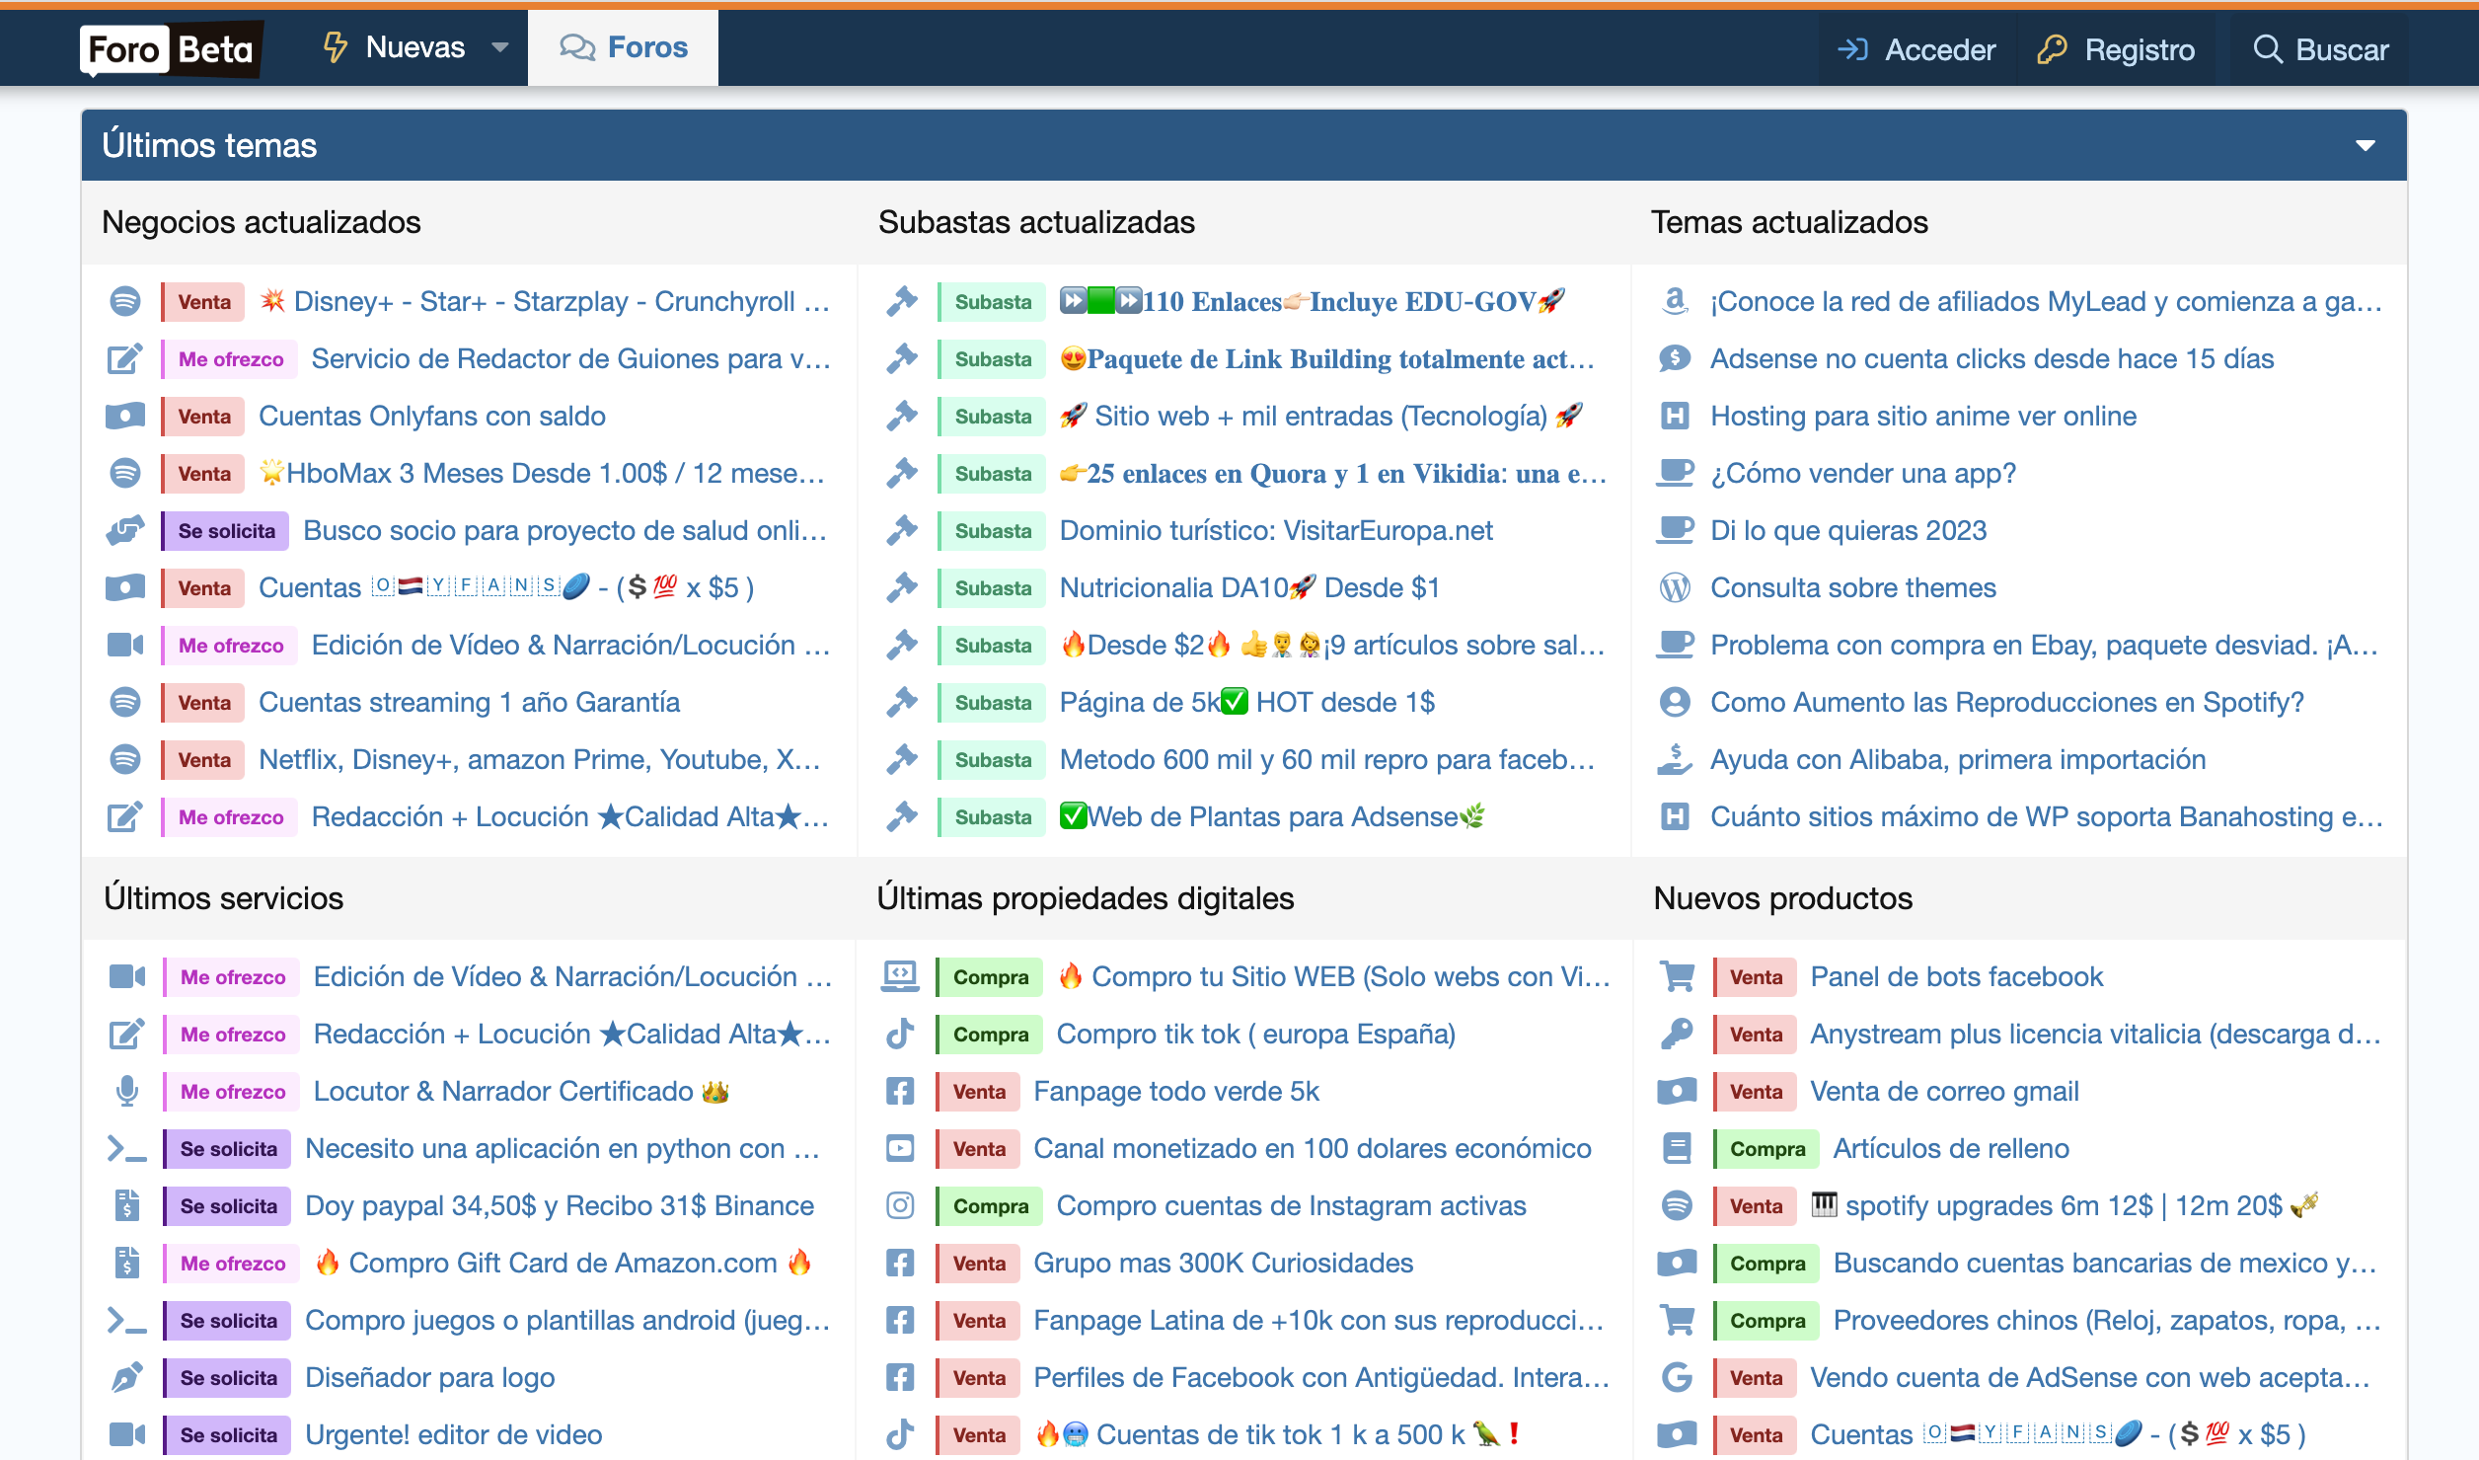Click Venta tag on HboMax 3 Meses
The height and width of the screenshot is (1460, 2479).
202,473
